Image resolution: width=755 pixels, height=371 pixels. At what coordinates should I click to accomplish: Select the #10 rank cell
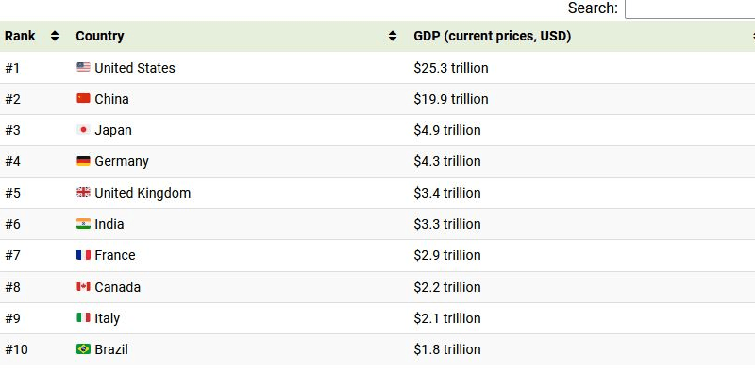coord(16,349)
